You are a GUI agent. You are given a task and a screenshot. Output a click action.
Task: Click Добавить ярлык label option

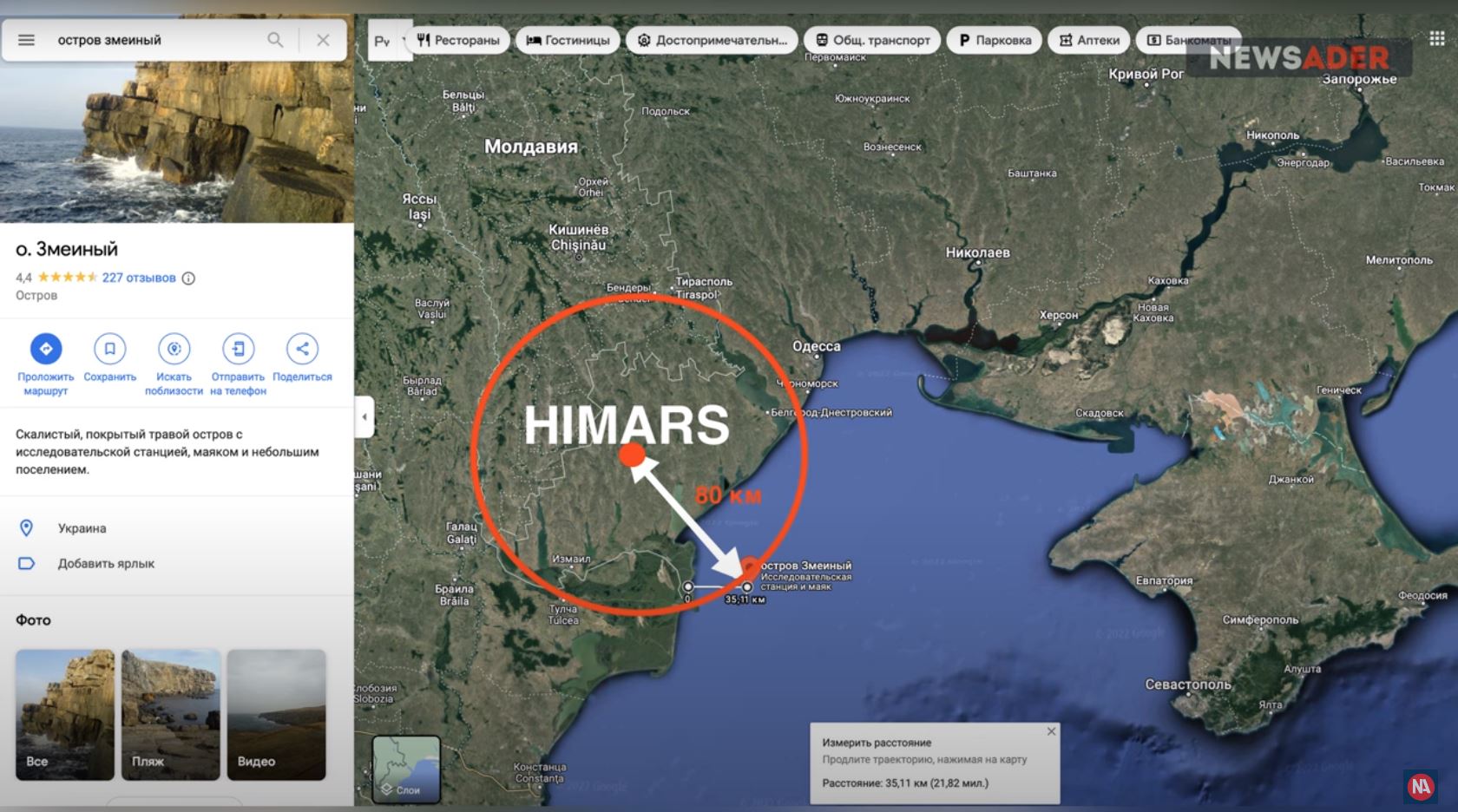point(177,564)
